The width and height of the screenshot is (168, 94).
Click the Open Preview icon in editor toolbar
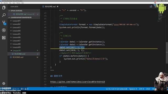(x=151, y=7)
